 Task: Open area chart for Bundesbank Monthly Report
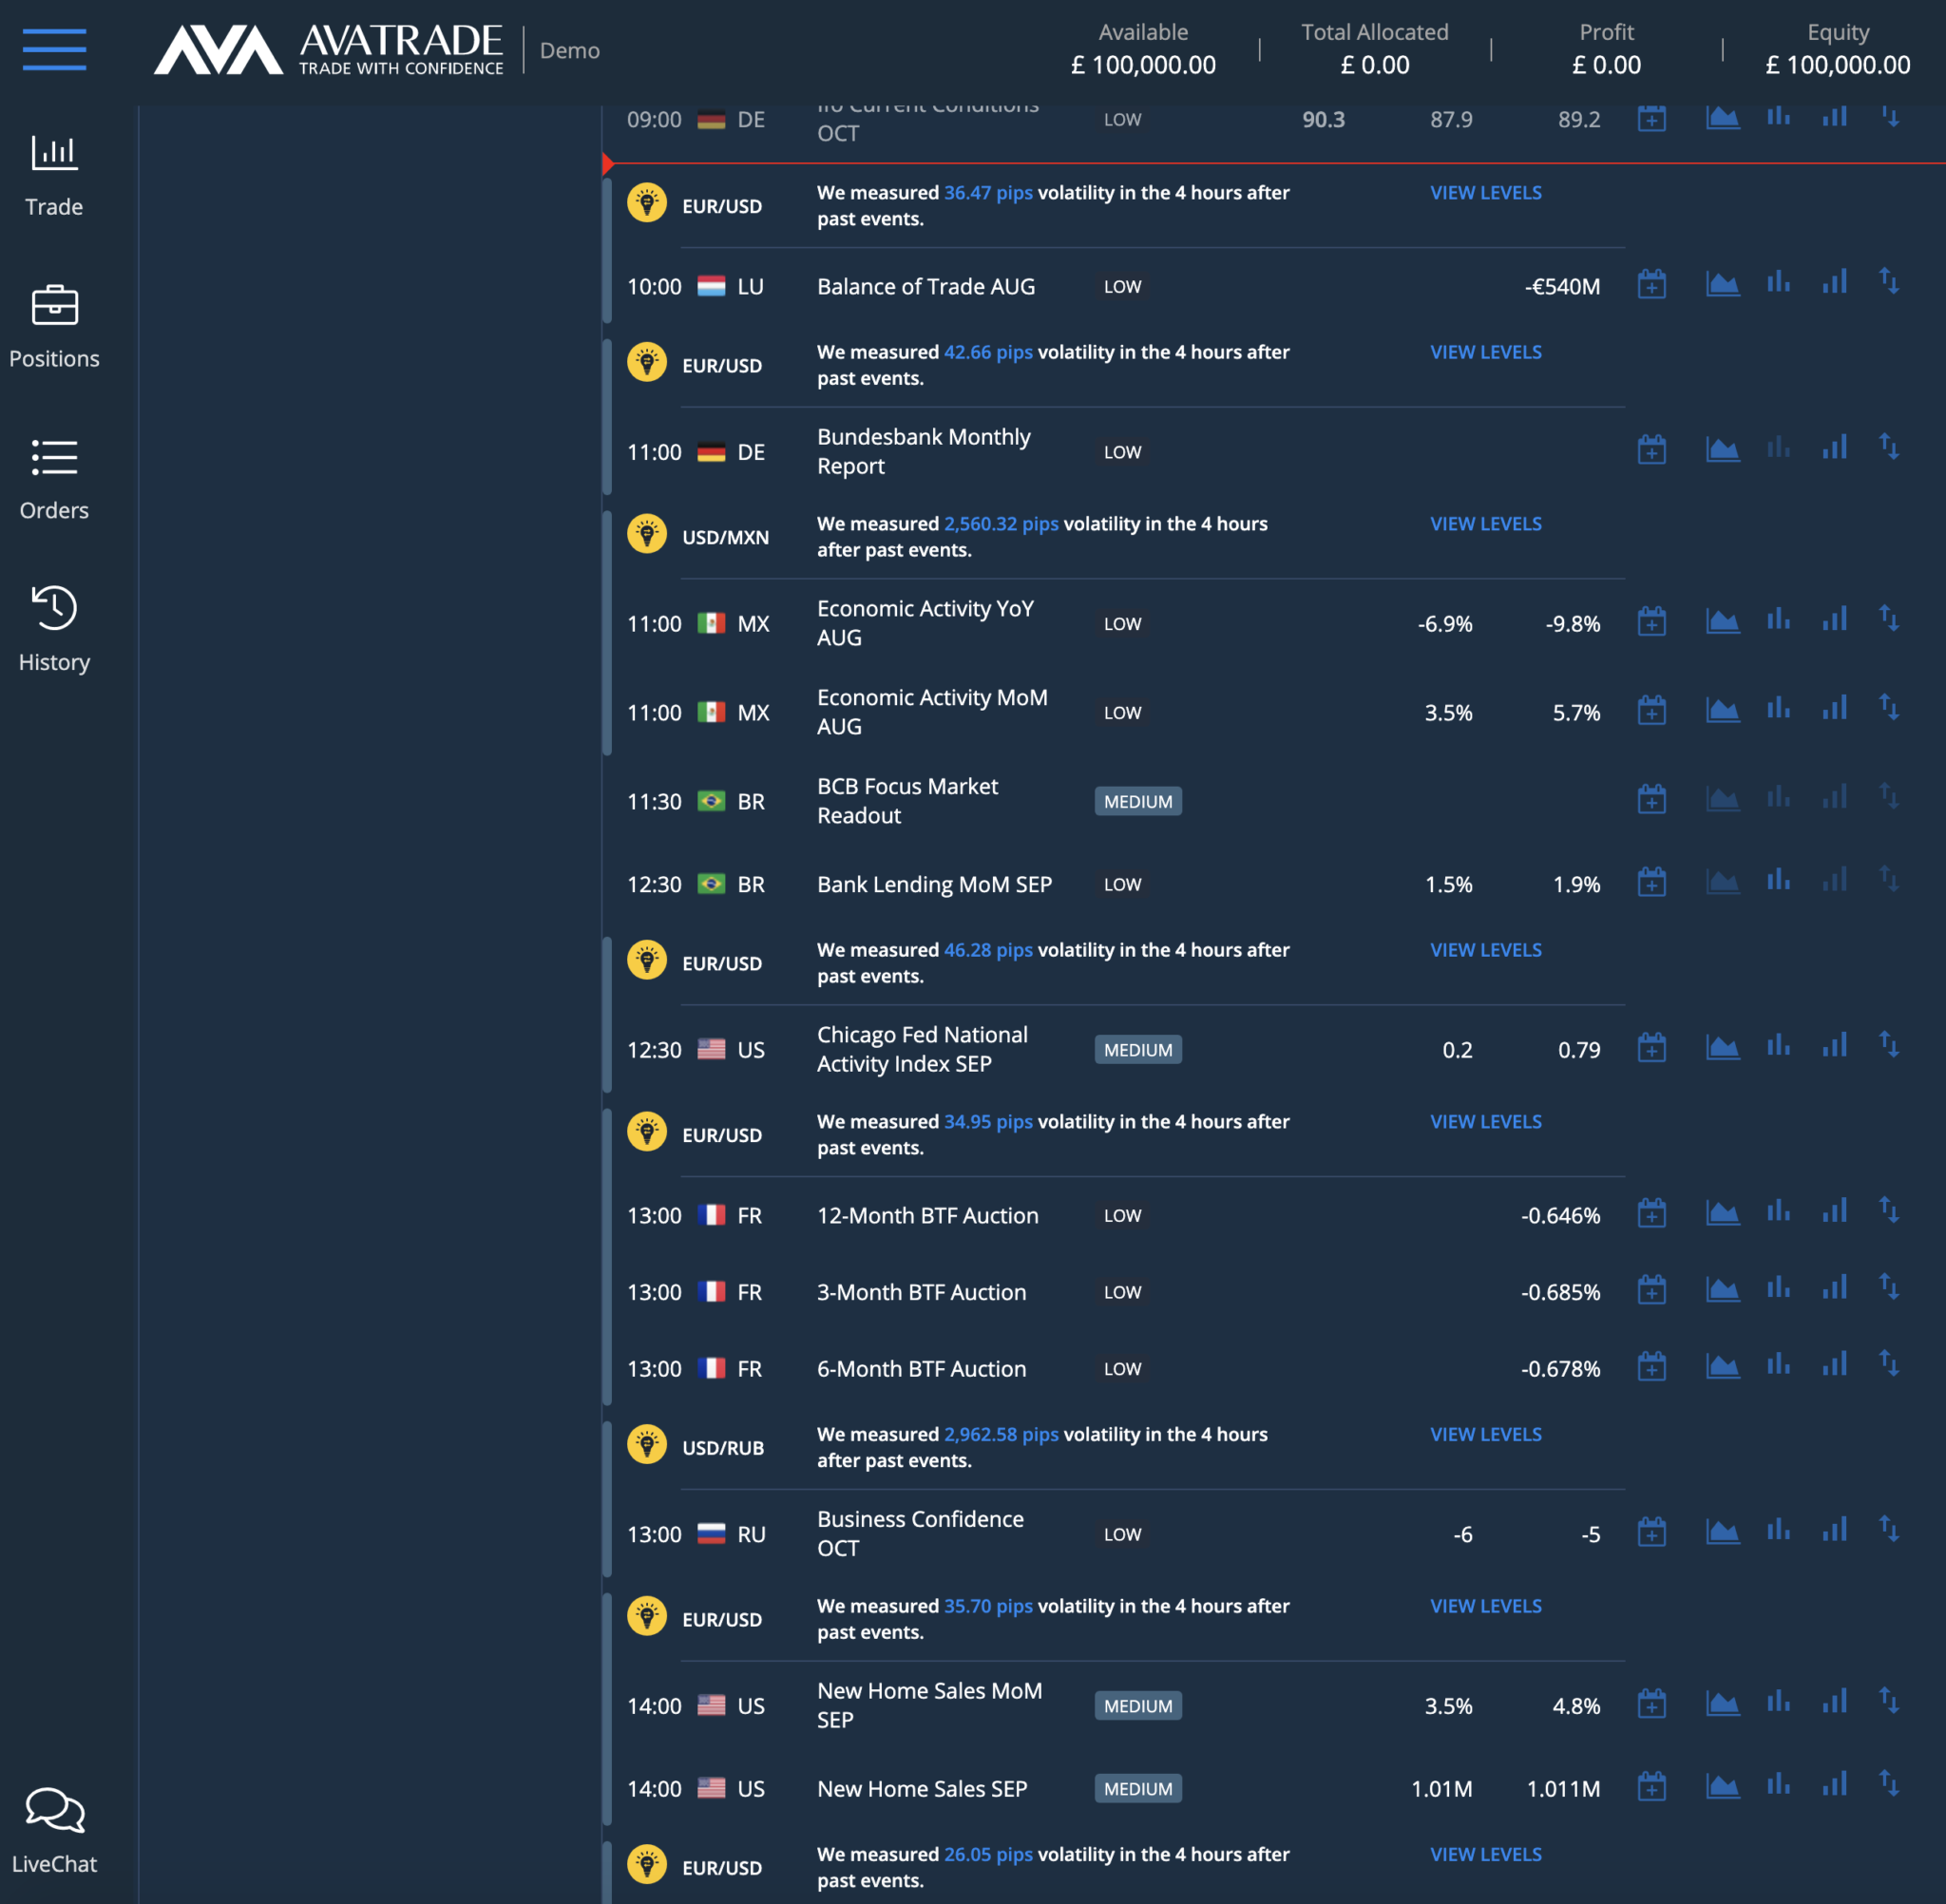(x=1722, y=448)
